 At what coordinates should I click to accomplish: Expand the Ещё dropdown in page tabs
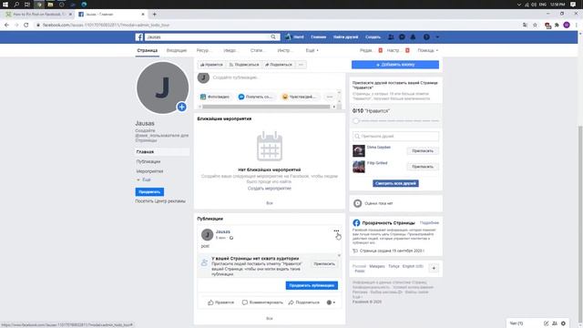click(312, 50)
